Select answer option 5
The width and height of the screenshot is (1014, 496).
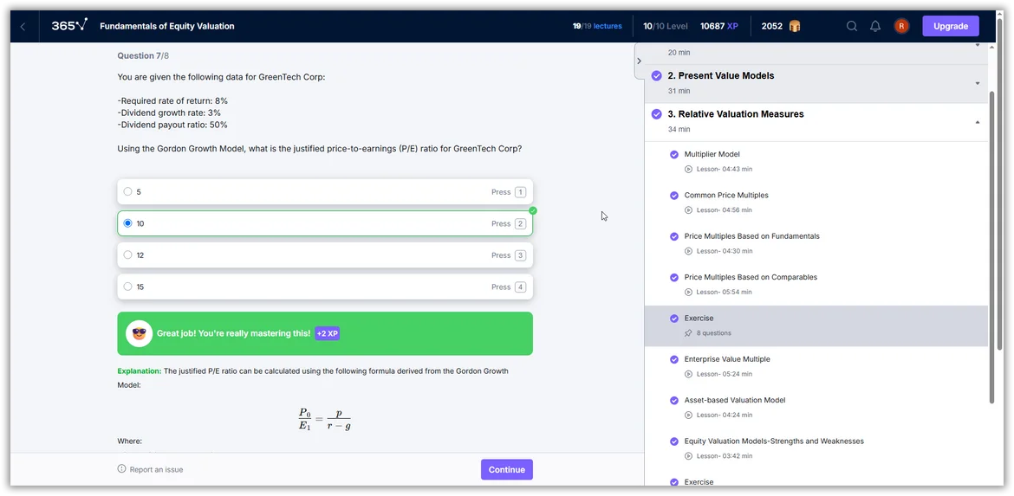128,192
